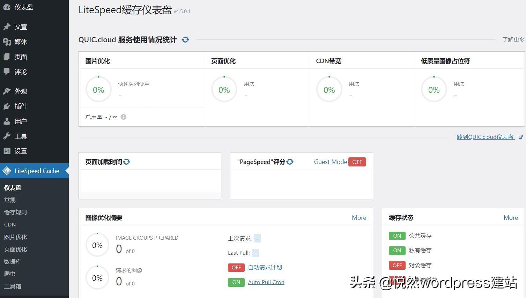The image size is (526, 298).
Task: Click the 页面优化 usage 0% gauge
Action: coord(224,89)
